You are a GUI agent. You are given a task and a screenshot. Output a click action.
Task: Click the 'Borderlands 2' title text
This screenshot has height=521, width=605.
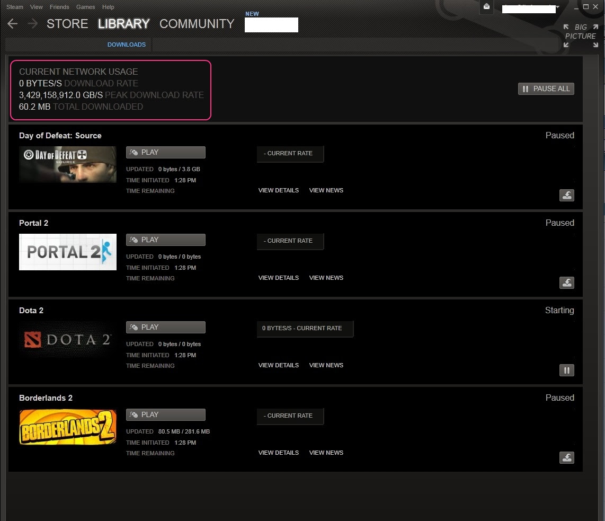[x=46, y=398]
